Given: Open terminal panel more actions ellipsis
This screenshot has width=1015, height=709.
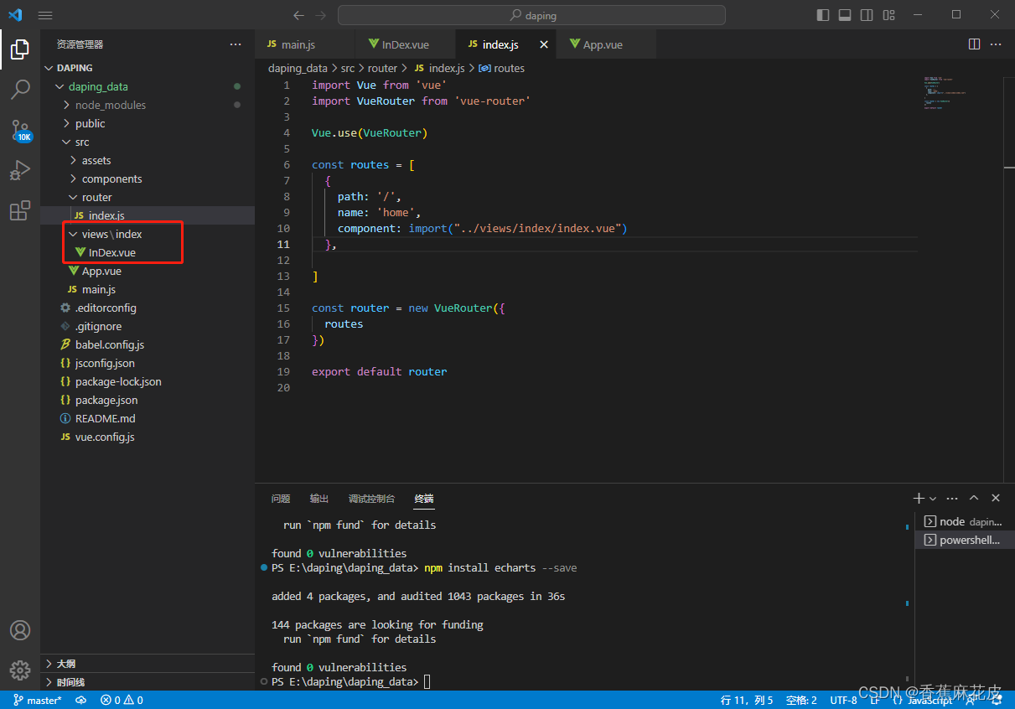Looking at the screenshot, I should point(952,498).
